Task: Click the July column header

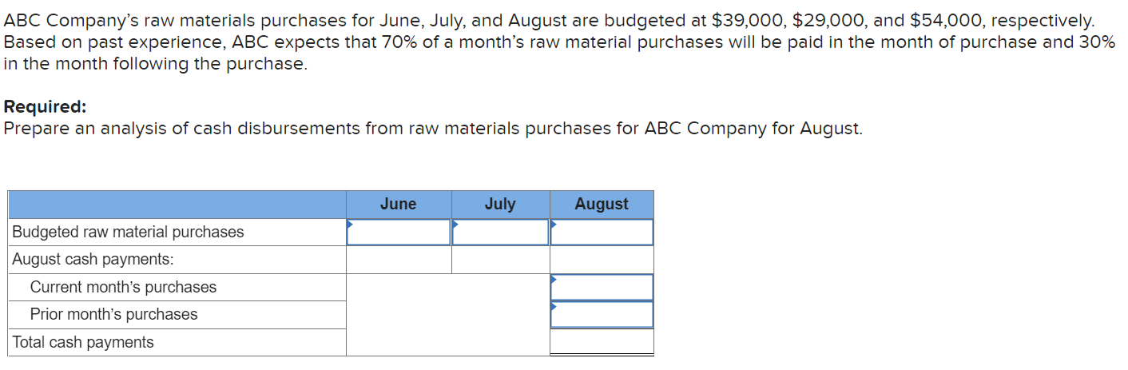Action: (x=500, y=205)
